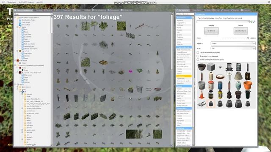Click the force value number field
The width and height of the screenshot is (271, 152).
coord(252,38)
